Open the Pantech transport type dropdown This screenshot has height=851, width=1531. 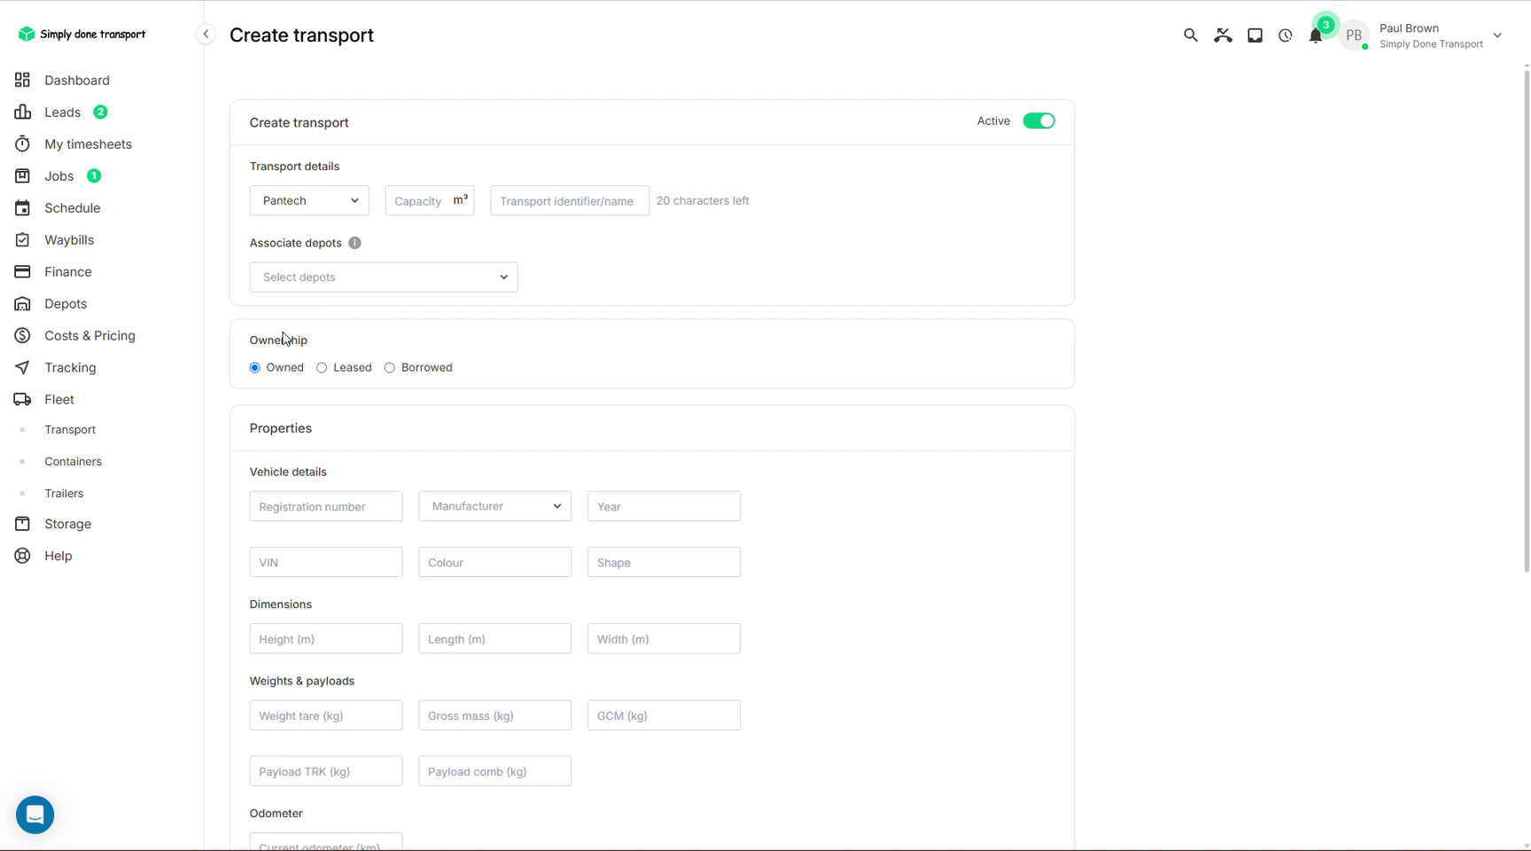[309, 200]
